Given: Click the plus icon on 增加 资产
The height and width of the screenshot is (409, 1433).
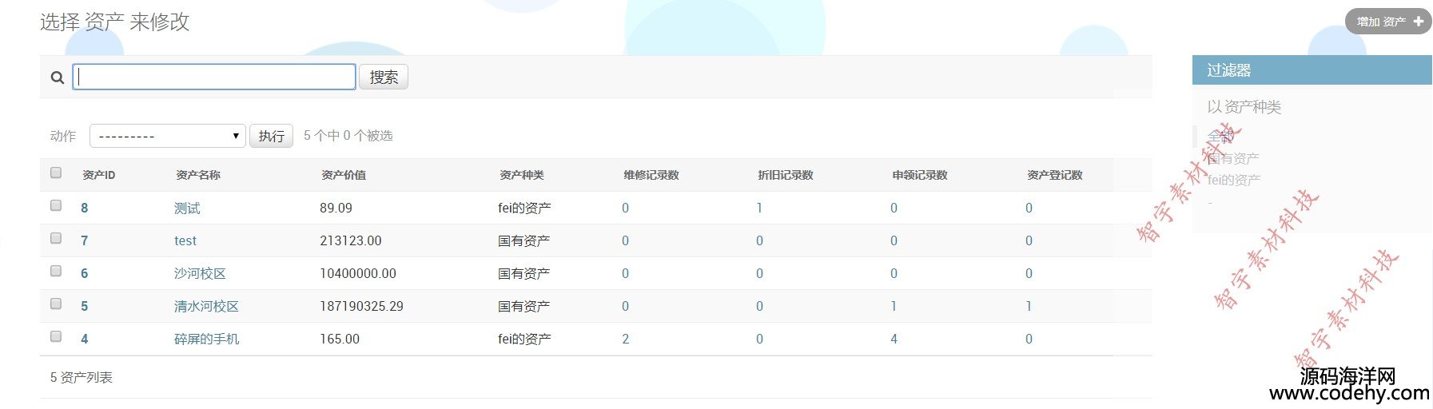Looking at the screenshot, I should 1418,22.
